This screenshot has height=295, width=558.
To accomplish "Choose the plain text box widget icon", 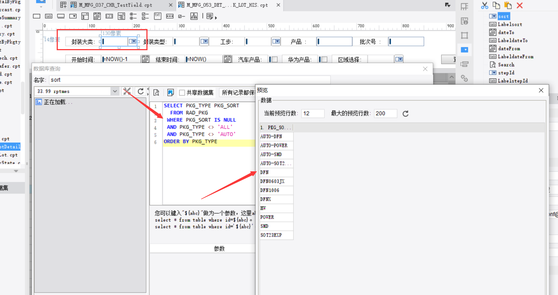I will (37, 16).
